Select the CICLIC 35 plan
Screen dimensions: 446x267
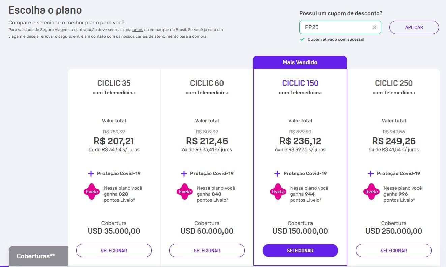point(114,251)
